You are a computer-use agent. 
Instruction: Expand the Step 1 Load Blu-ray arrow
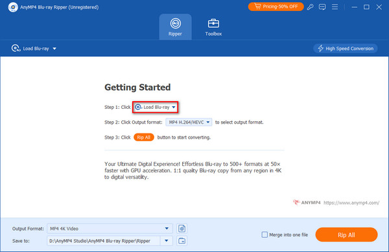pos(174,108)
